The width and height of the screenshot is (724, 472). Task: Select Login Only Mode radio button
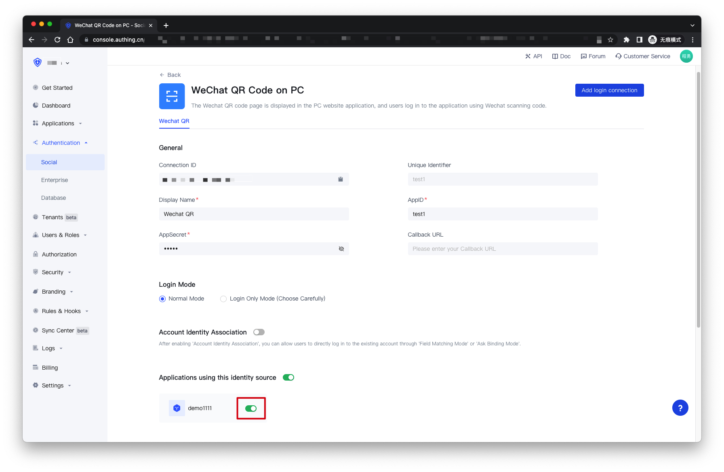click(x=223, y=299)
